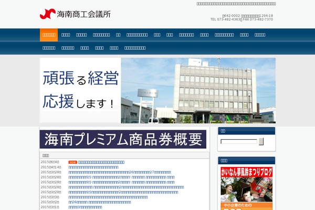Open the news link with the NEW! badge
Viewport: 315px width, 210px height.
[x=101, y=162]
